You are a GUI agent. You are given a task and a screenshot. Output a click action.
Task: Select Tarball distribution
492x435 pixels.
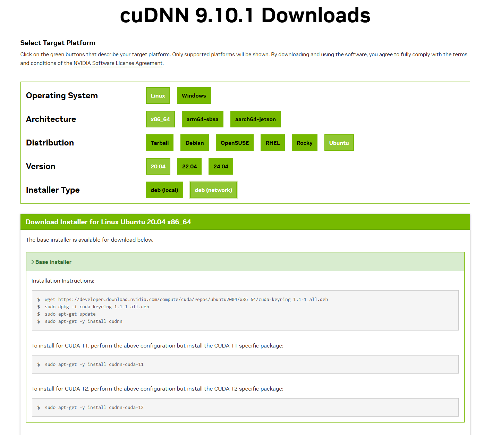[x=160, y=143]
